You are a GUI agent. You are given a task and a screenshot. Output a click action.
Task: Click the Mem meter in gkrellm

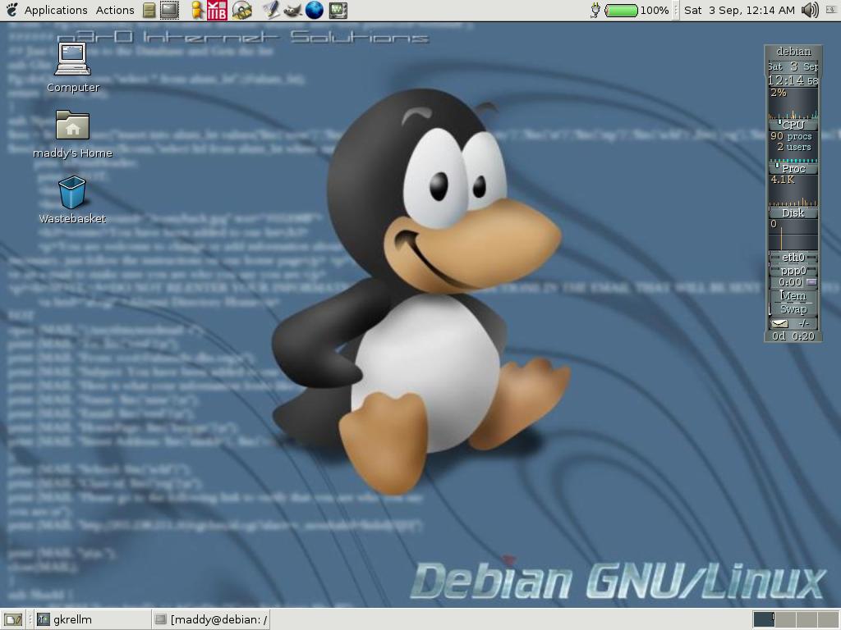[793, 295]
